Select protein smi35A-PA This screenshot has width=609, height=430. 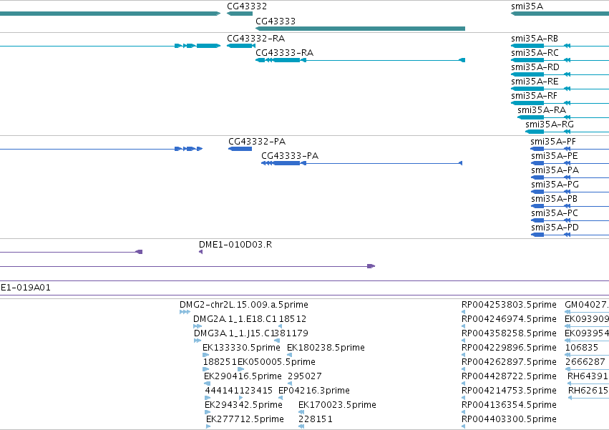tap(555, 170)
